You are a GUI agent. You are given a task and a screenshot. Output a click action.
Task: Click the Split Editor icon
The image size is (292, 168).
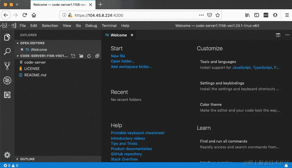click(x=278, y=35)
